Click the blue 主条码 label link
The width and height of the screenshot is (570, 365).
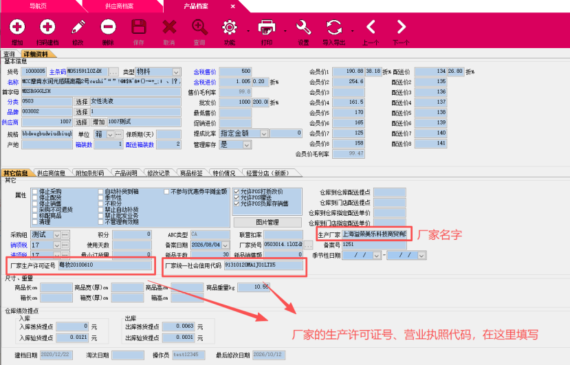[58, 72]
